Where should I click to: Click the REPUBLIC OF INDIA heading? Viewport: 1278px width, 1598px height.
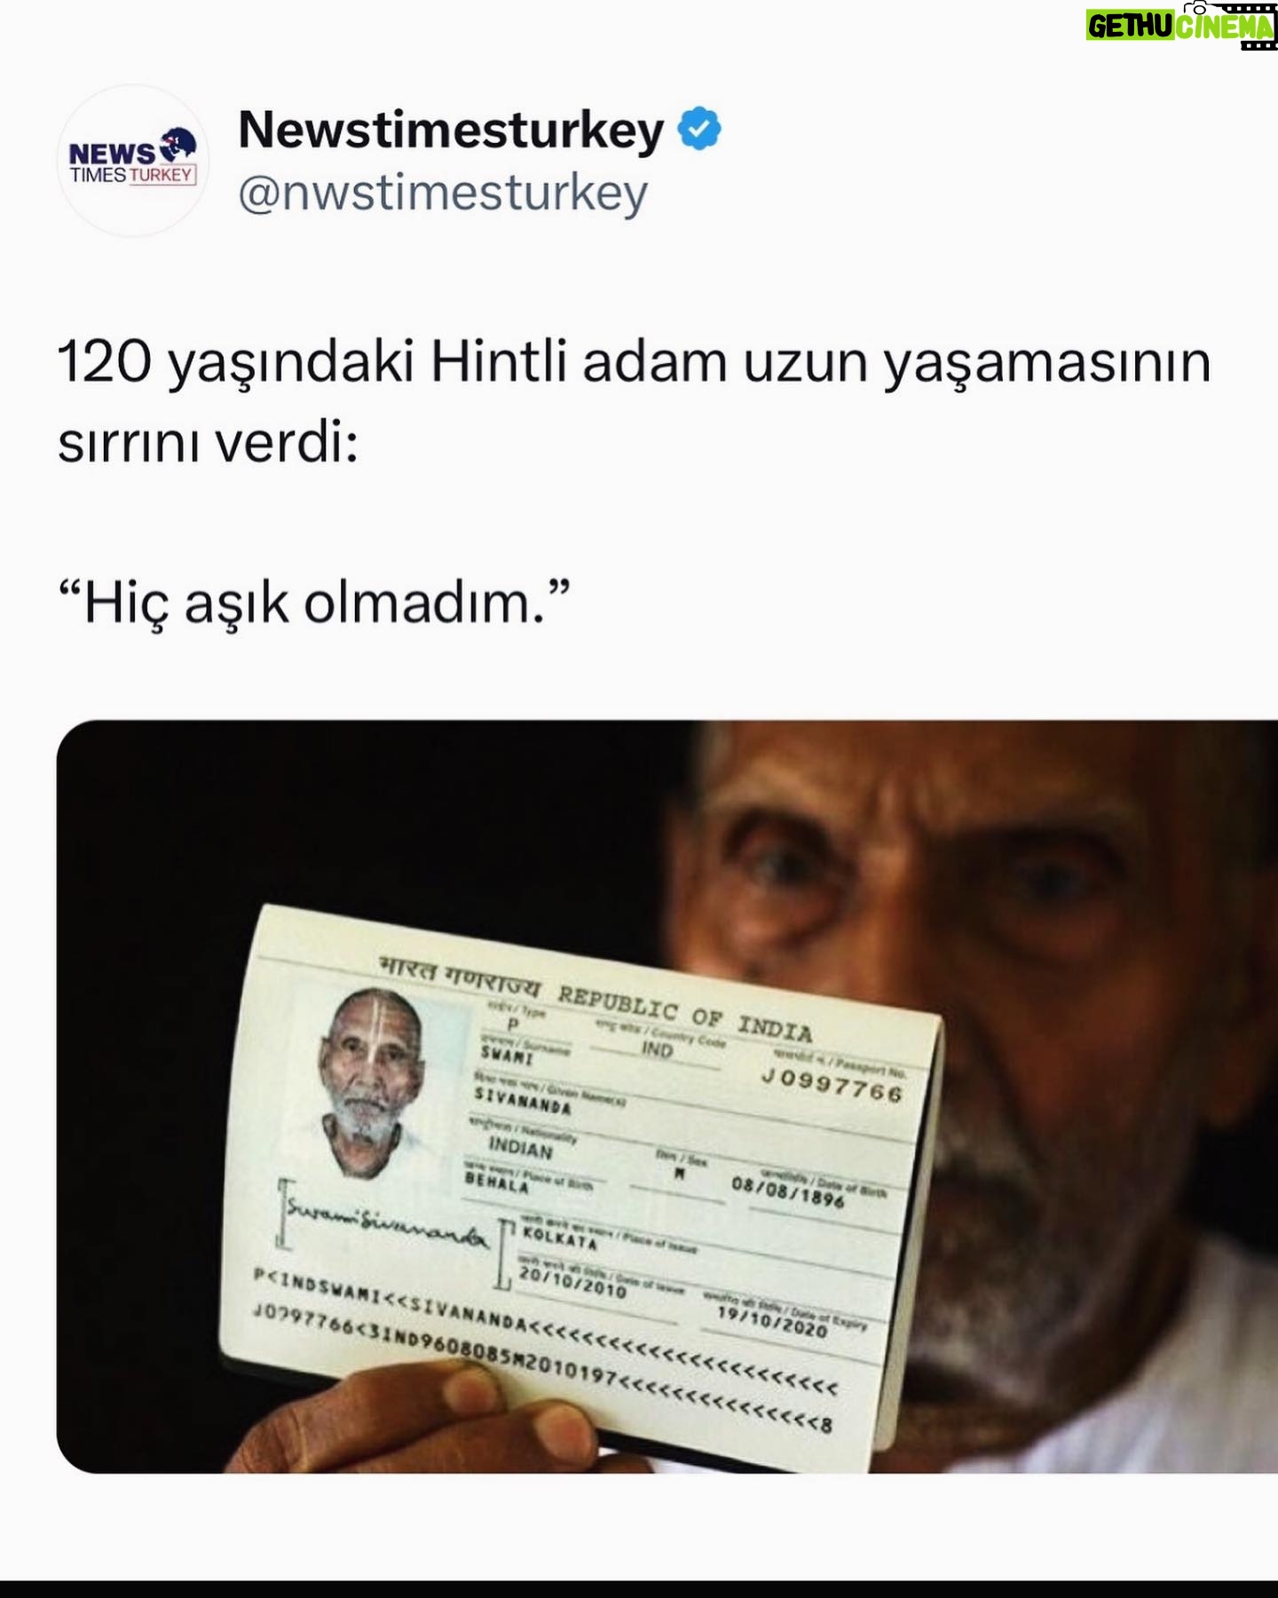coord(683,1013)
